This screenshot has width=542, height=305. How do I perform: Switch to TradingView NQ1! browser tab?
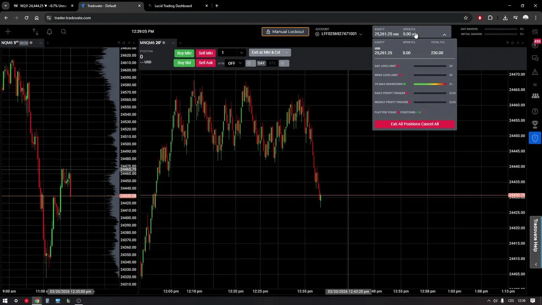[x=43, y=6]
